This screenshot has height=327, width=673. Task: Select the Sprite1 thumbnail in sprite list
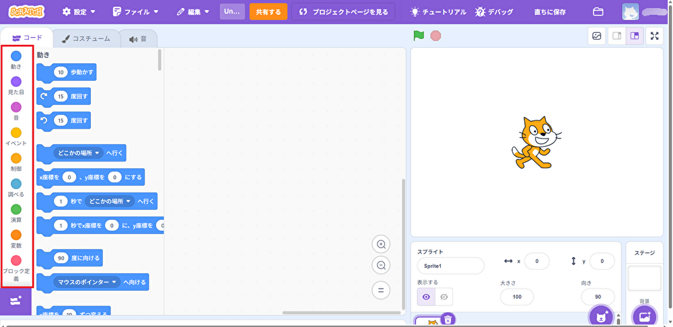(431, 322)
